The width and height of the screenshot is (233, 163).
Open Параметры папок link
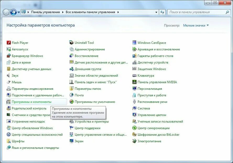[88, 89]
